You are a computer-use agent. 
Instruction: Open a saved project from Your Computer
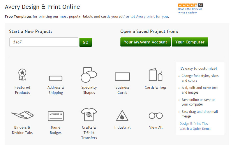click(190, 42)
